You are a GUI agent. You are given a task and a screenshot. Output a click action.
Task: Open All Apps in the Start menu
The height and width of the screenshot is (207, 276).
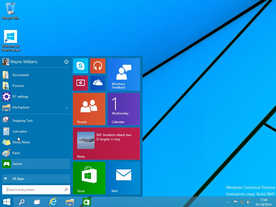[x=18, y=178]
